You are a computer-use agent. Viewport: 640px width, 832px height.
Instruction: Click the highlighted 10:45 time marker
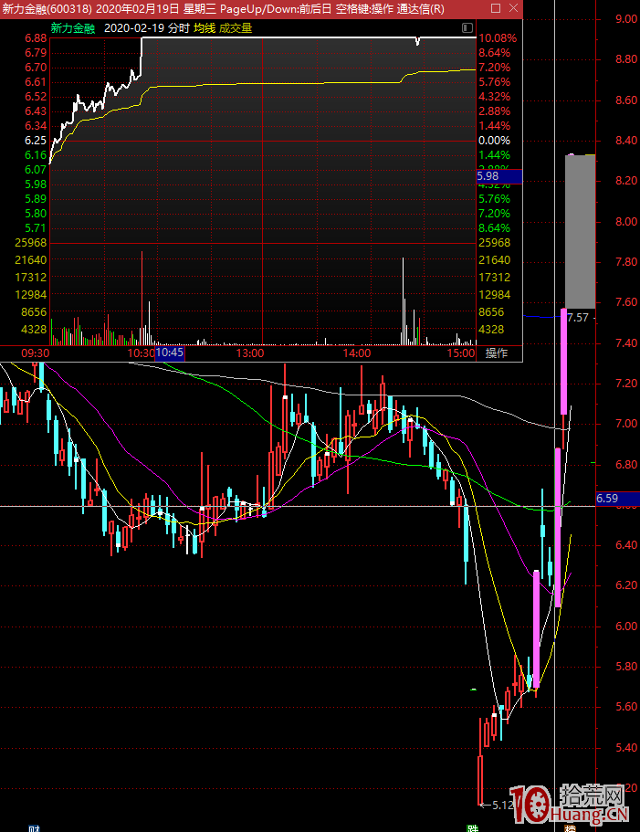[x=170, y=353]
